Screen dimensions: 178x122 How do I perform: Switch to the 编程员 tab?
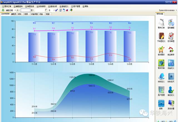tap(14, 14)
